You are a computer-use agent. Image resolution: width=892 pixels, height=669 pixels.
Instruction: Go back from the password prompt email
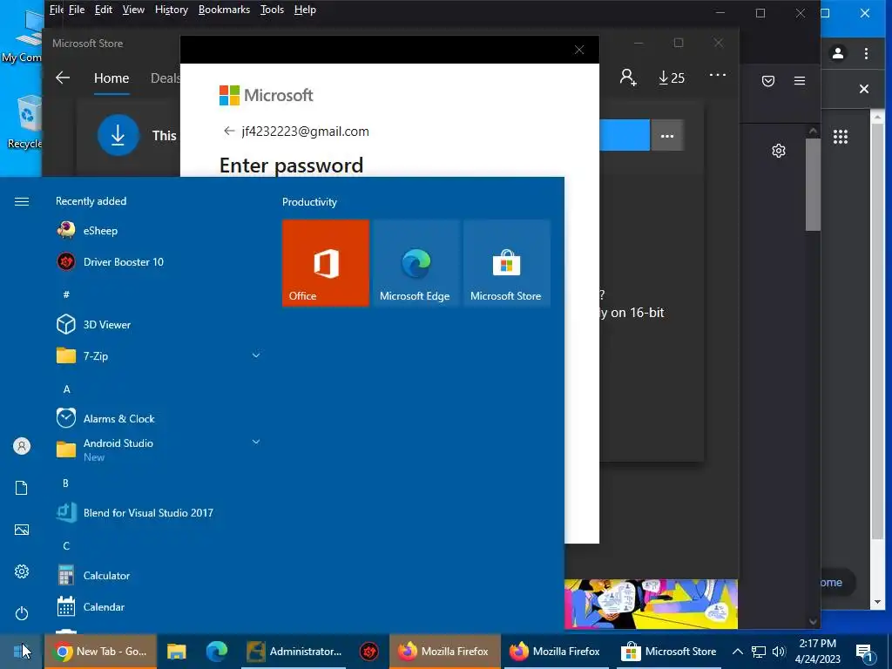pyautogui.click(x=229, y=131)
